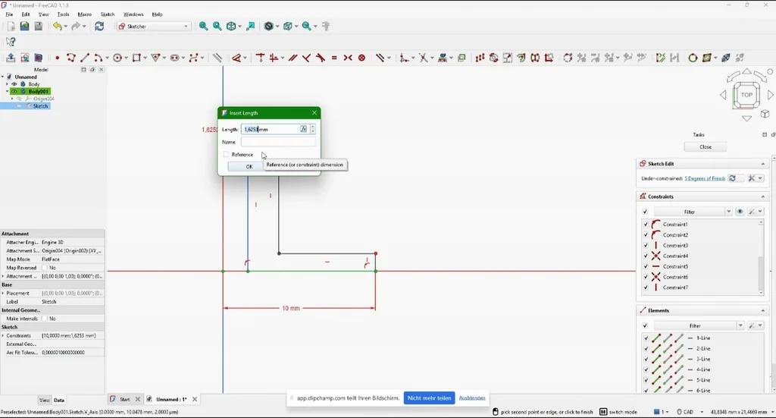Toggle Make Internals No checkbox
The image size is (776, 418).
[x=45, y=319]
